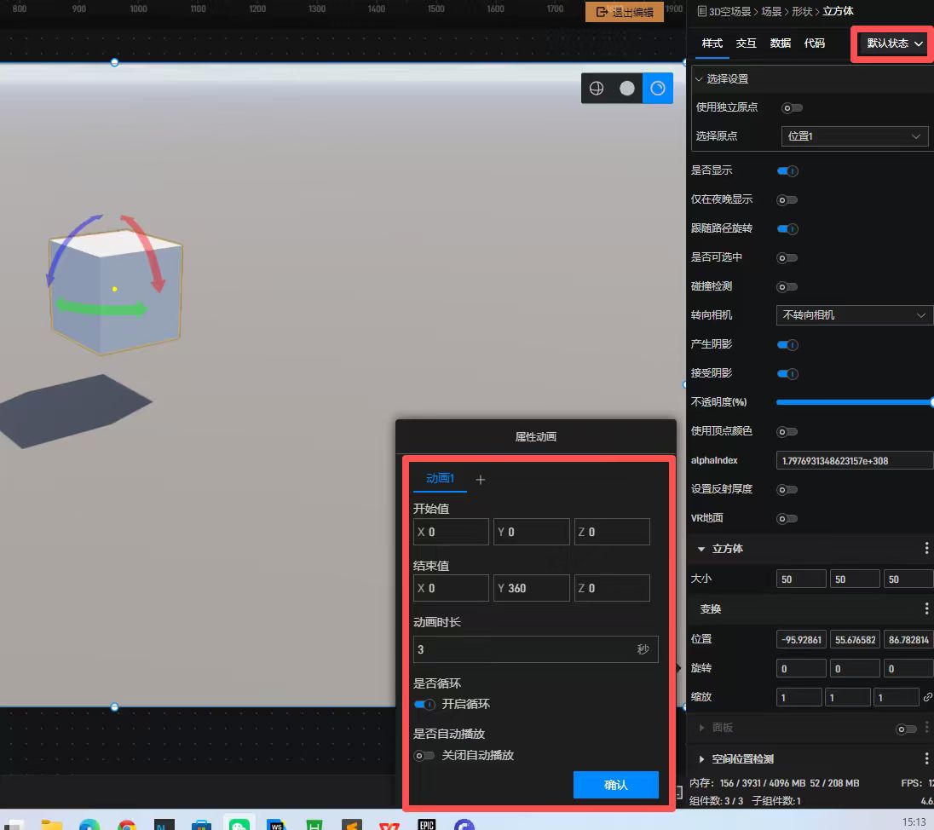Expand the 空间位置检测 section

pyautogui.click(x=702, y=758)
